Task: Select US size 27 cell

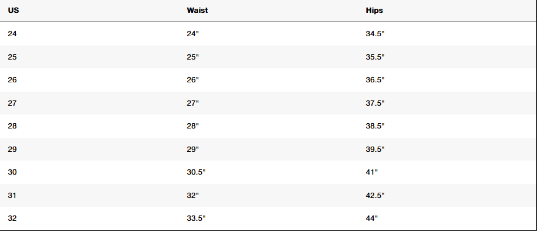Action: coord(12,103)
